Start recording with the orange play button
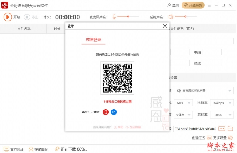The image size is (237, 153). tap(8, 17)
